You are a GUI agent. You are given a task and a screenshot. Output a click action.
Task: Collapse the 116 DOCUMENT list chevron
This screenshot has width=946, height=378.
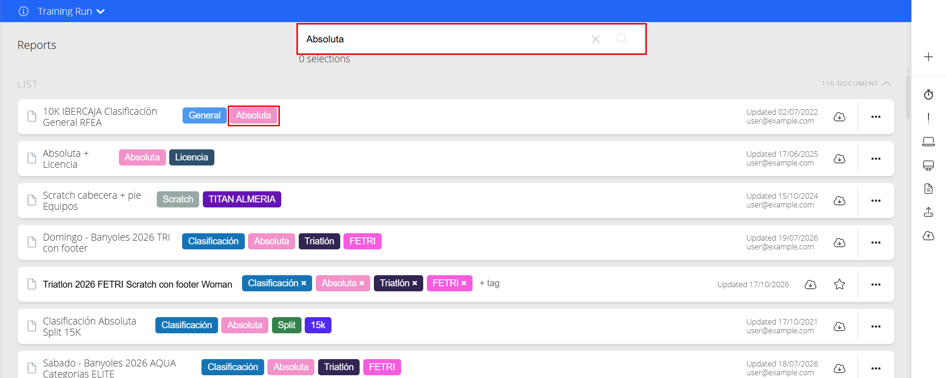tap(887, 83)
